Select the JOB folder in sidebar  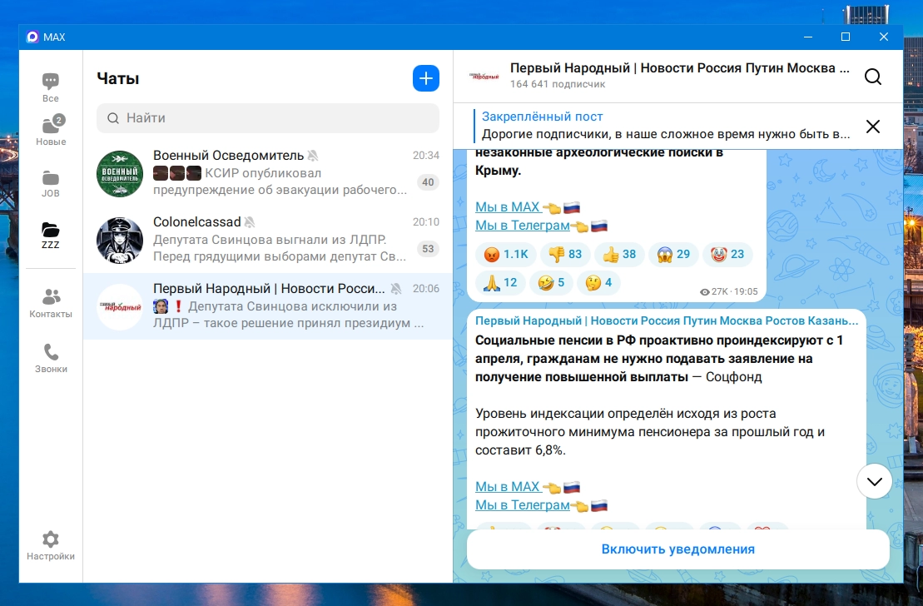pyautogui.click(x=51, y=184)
